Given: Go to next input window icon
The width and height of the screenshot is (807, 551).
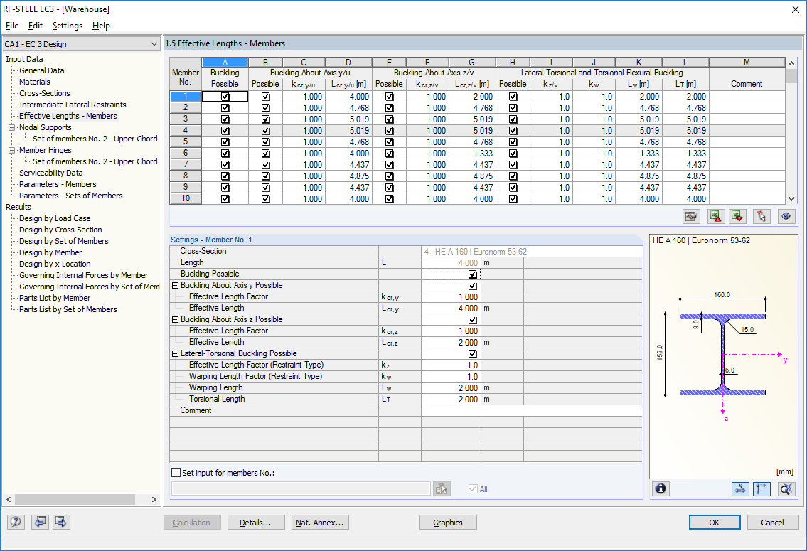Looking at the screenshot, I should [61, 522].
